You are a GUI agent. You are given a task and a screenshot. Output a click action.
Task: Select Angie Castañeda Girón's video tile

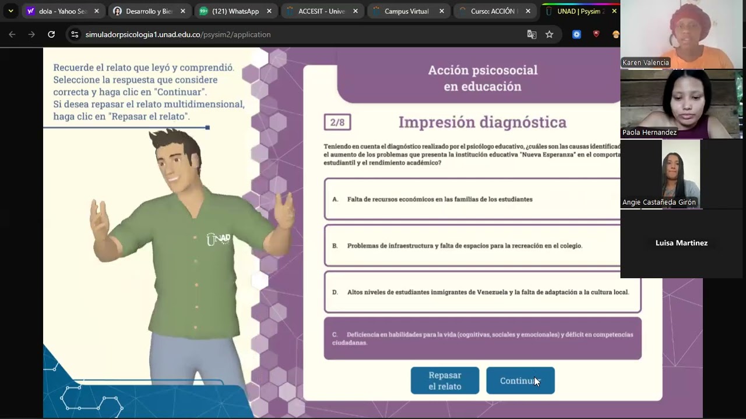(x=681, y=174)
